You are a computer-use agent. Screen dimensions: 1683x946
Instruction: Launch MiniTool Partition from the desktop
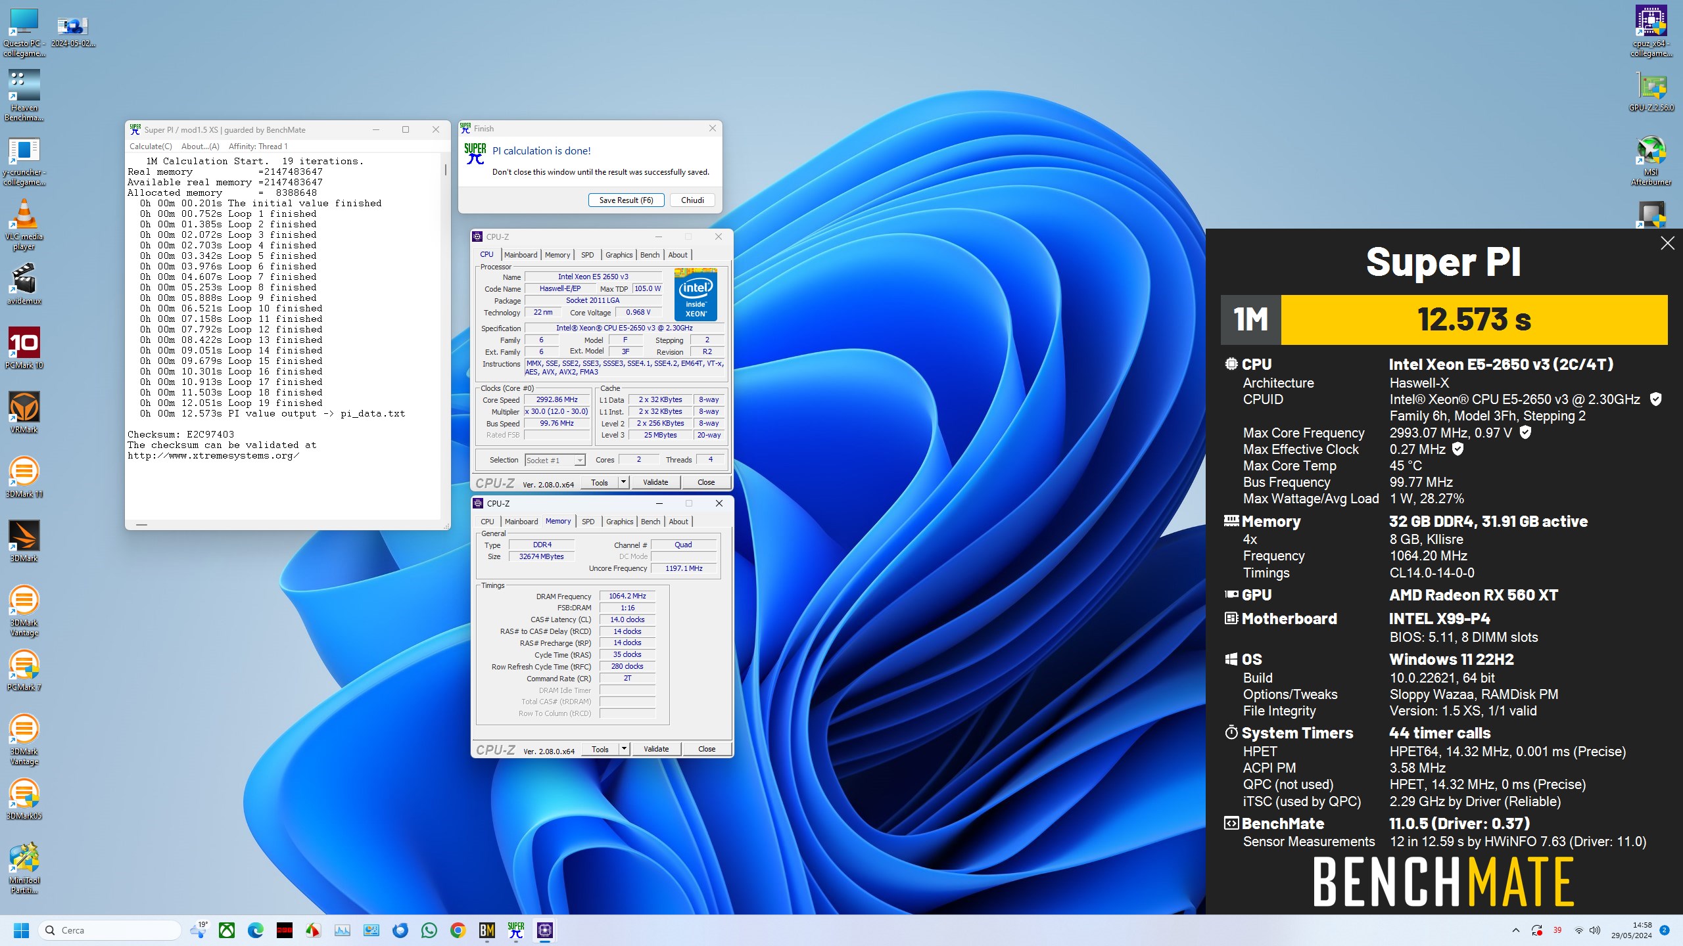[x=24, y=868]
